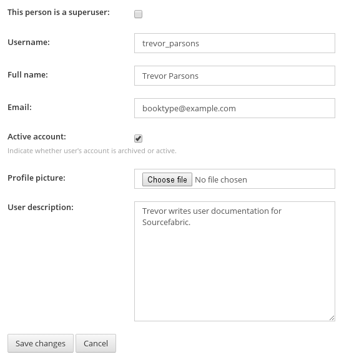Click the Cancel button

click(x=96, y=343)
